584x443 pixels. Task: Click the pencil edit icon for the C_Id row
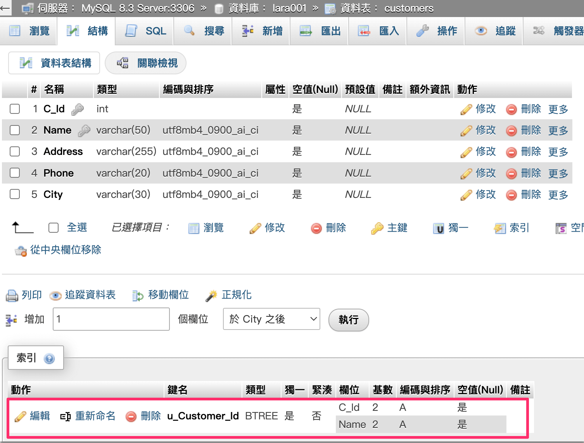click(x=466, y=110)
